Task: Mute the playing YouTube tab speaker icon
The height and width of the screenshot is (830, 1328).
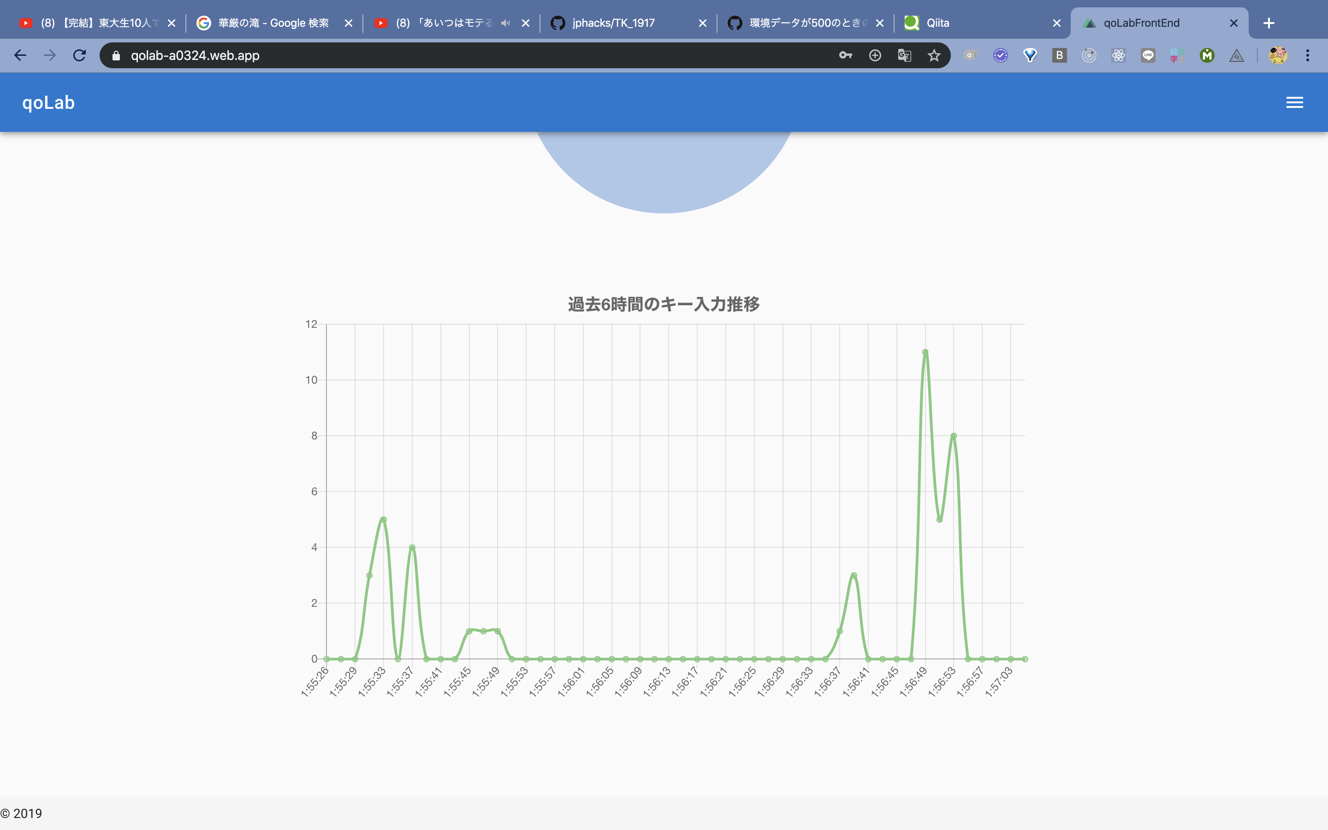Action: coord(505,23)
